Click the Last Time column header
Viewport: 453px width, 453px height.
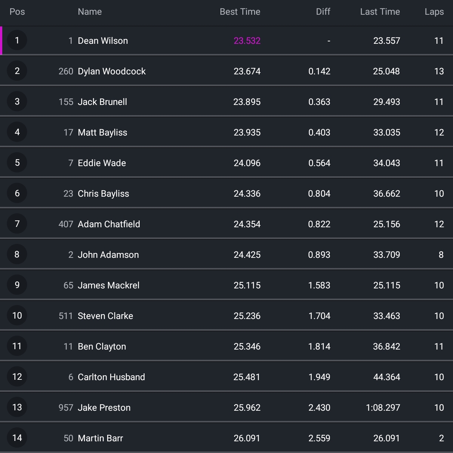(380, 12)
